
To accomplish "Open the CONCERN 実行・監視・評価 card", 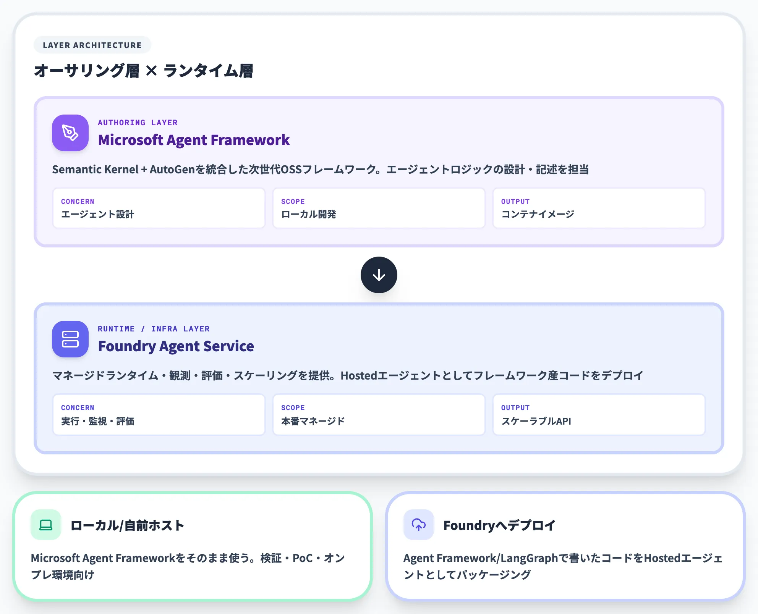I will [159, 415].
